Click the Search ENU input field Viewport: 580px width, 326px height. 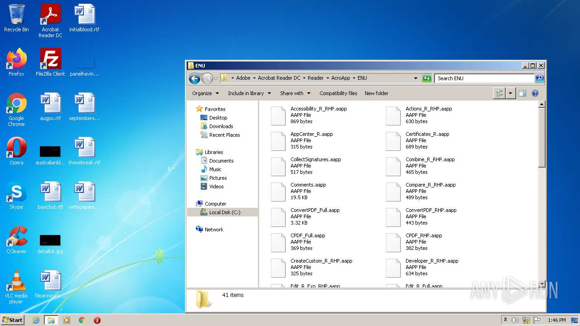coord(484,78)
